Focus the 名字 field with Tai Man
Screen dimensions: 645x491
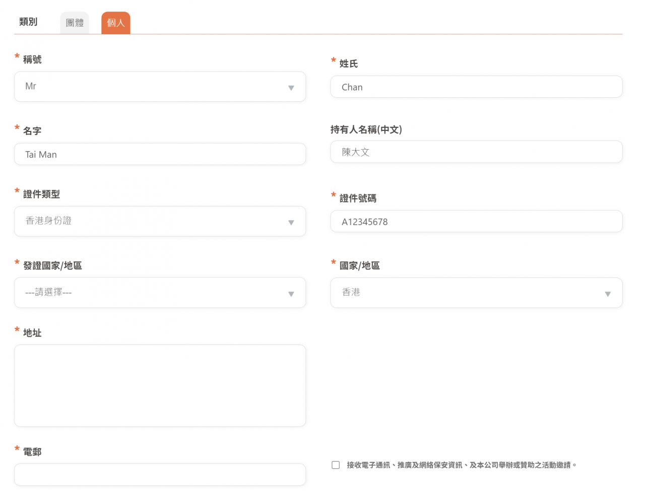click(160, 154)
